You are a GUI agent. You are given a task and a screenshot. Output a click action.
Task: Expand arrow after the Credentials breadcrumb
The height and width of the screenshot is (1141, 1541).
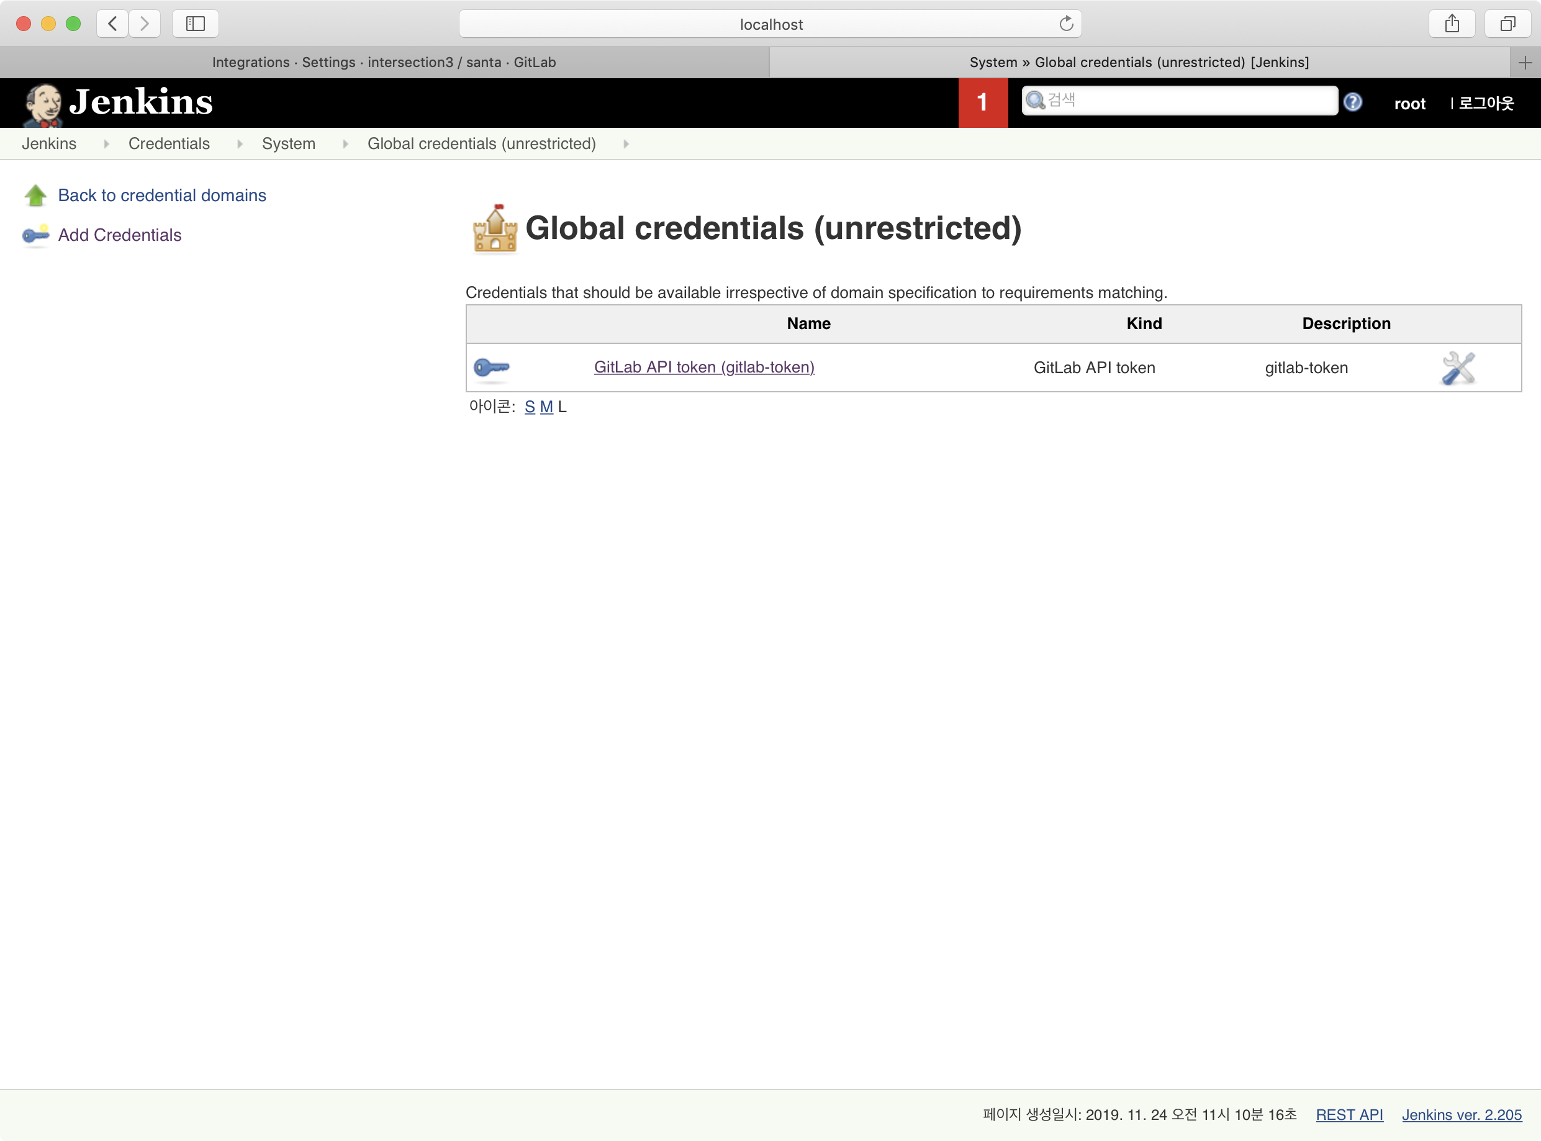pyautogui.click(x=240, y=143)
